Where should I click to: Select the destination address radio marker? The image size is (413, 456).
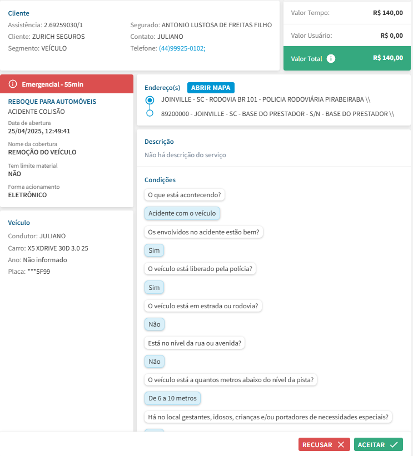(149, 113)
